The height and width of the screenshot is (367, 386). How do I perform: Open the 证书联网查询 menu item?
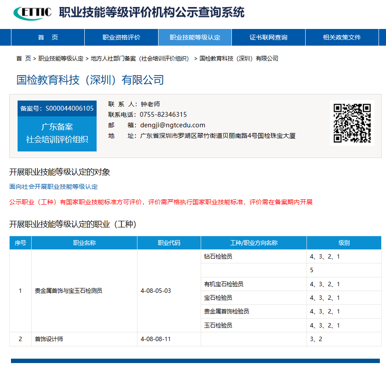pyautogui.click(x=268, y=37)
